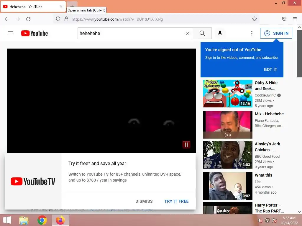
Task: Open the YouTube guide hamburger menu
Action: (x=11, y=33)
